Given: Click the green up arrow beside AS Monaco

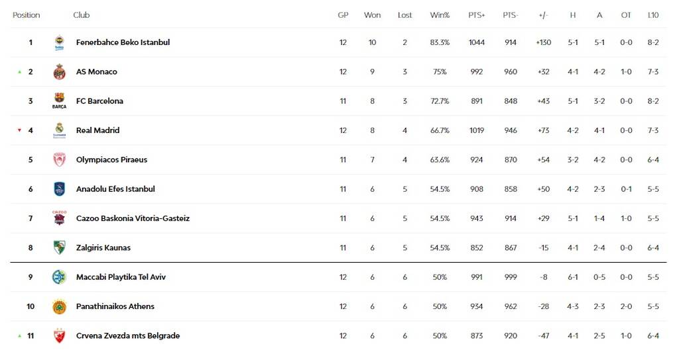Looking at the screenshot, I should (x=20, y=72).
